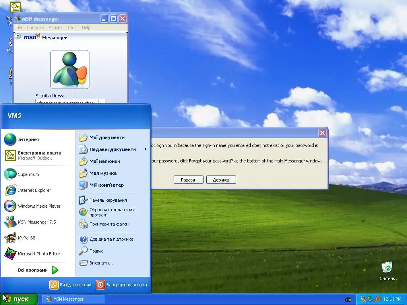Click the MSN Messenger display picture
Image resolution: width=407 pixels, height=305 pixels.
(70, 69)
